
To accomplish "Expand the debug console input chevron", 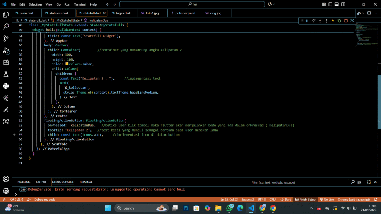I will pos(16,194).
